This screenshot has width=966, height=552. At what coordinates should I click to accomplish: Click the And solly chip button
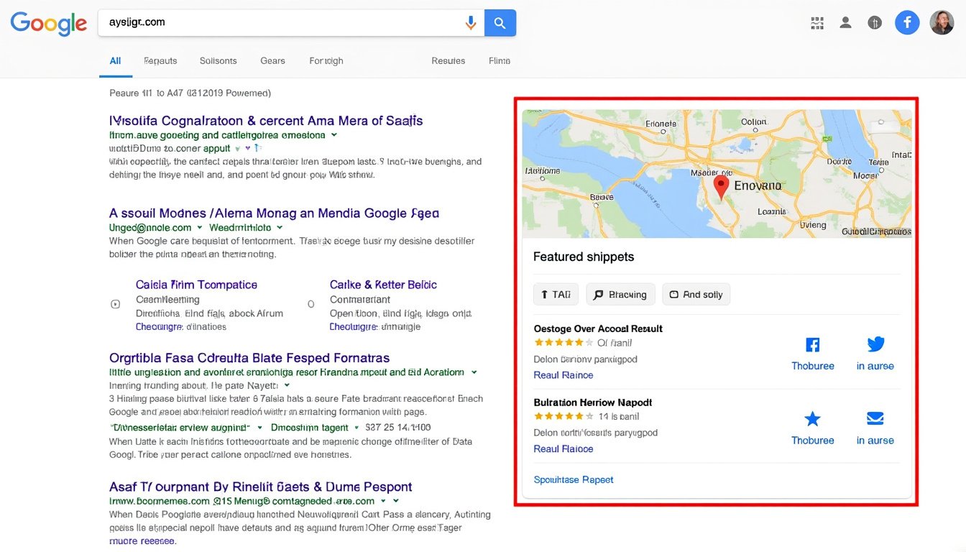pos(696,294)
